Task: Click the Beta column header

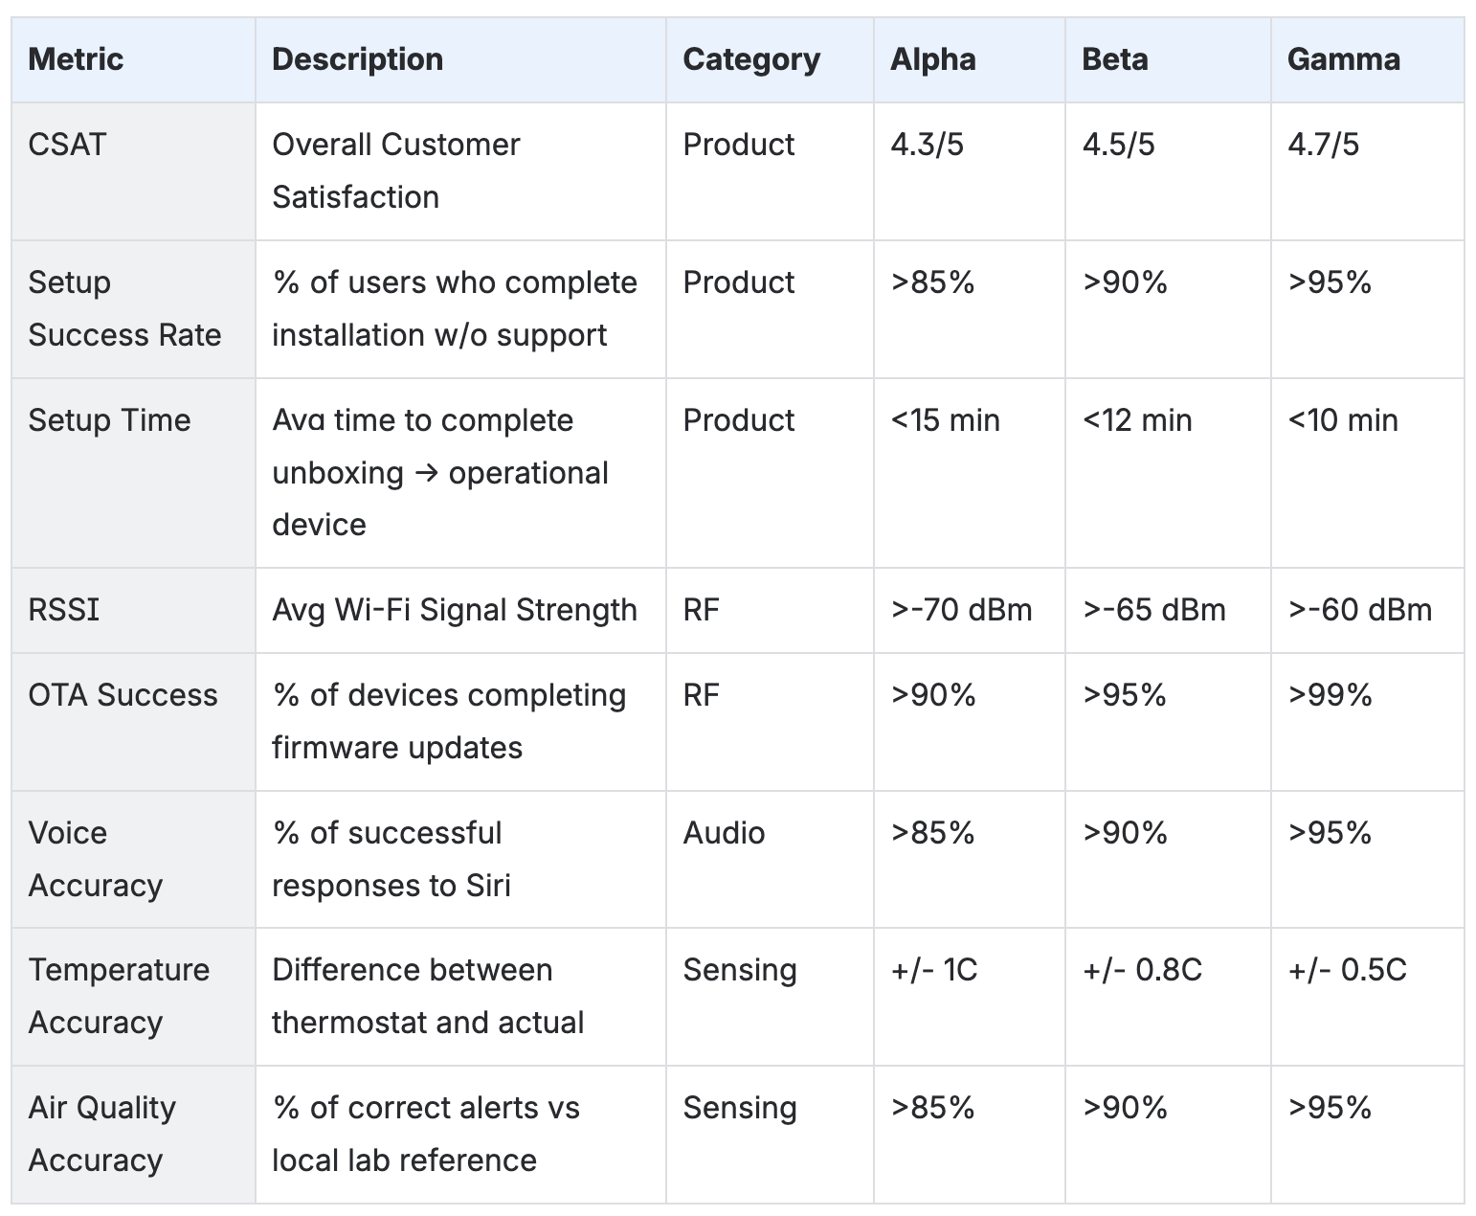Action: point(1115,59)
